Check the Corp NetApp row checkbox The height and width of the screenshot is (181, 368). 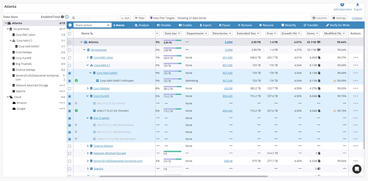tap(69, 89)
